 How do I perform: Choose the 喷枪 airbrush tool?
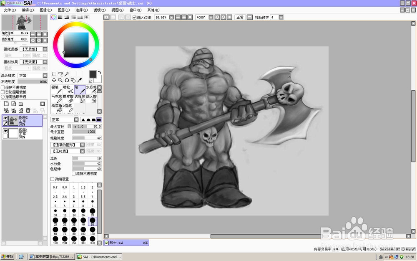point(68,89)
